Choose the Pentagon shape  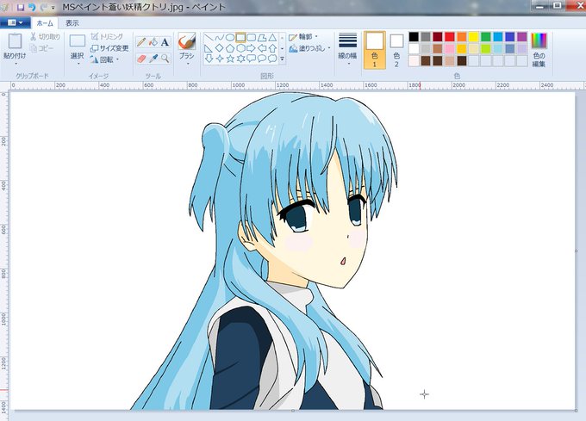pyautogui.click(x=230, y=48)
